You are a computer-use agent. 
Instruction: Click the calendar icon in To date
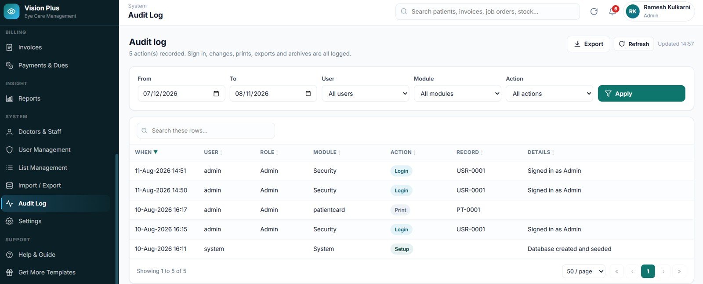pos(308,94)
